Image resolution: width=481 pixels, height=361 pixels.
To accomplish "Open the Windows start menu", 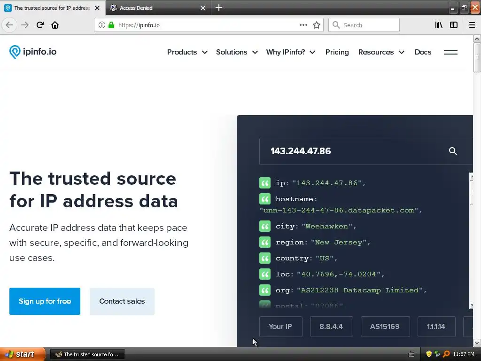I will (23, 354).
